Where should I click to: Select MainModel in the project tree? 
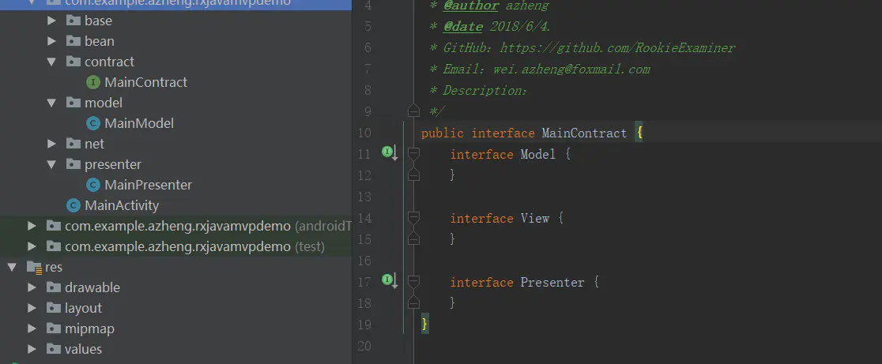[x=139, y=124]
